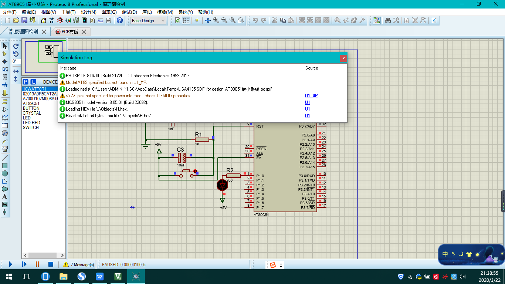Select the 2D Graphics Line tool
Image resolution: width=505 pixels, height=284 pixels.
pos(5,158)
